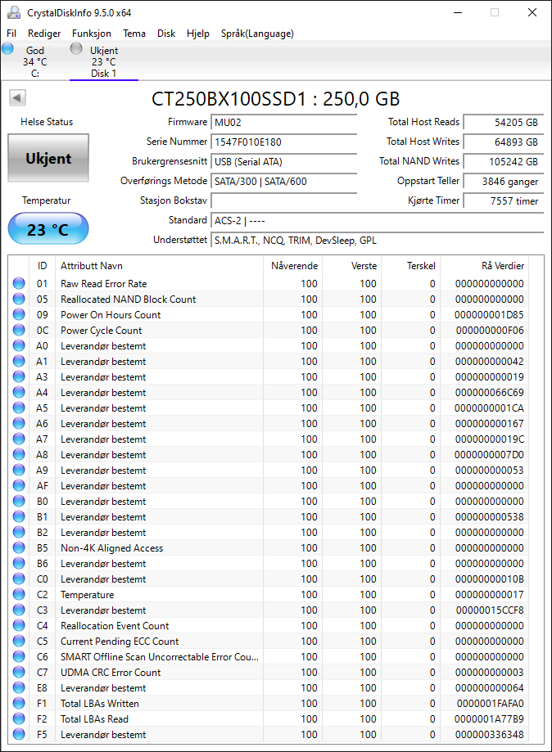Click the status orb for Total LBAs Written
This screenshot has height=752, width=552.
(x=19, y=703)
